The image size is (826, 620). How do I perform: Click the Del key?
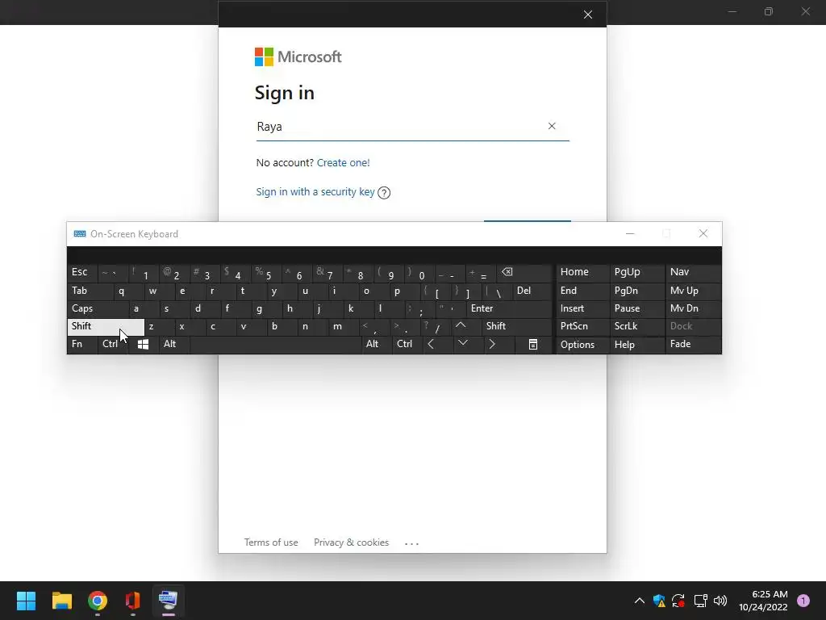532,291
